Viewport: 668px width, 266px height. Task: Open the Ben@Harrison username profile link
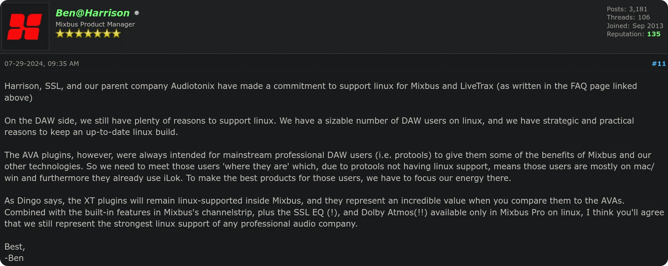pyautogui.click(x=93, y=13)
